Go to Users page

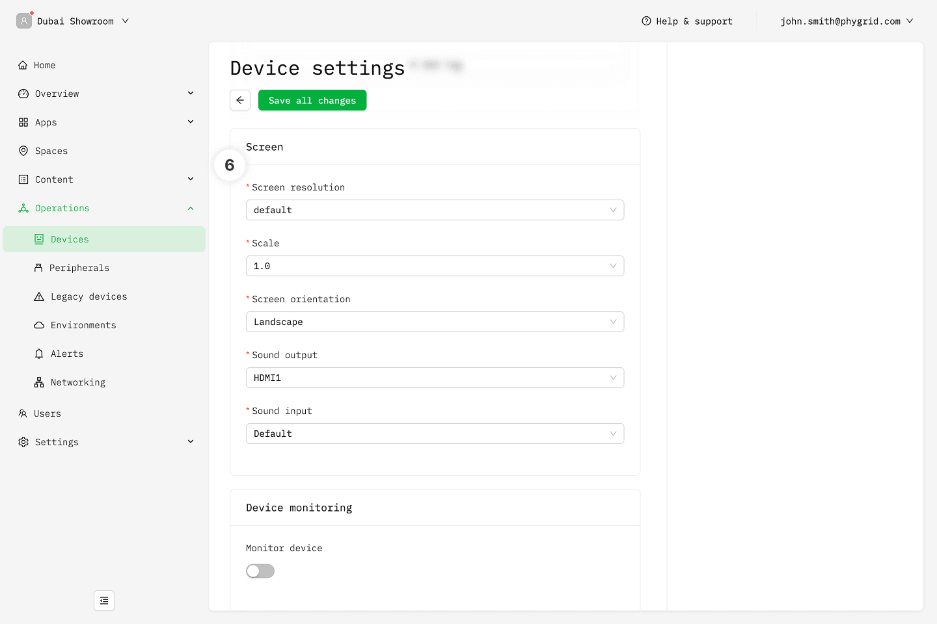click(x=47, y=413)
